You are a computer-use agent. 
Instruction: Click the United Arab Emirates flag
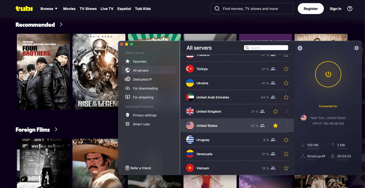[x=190, y=97]
